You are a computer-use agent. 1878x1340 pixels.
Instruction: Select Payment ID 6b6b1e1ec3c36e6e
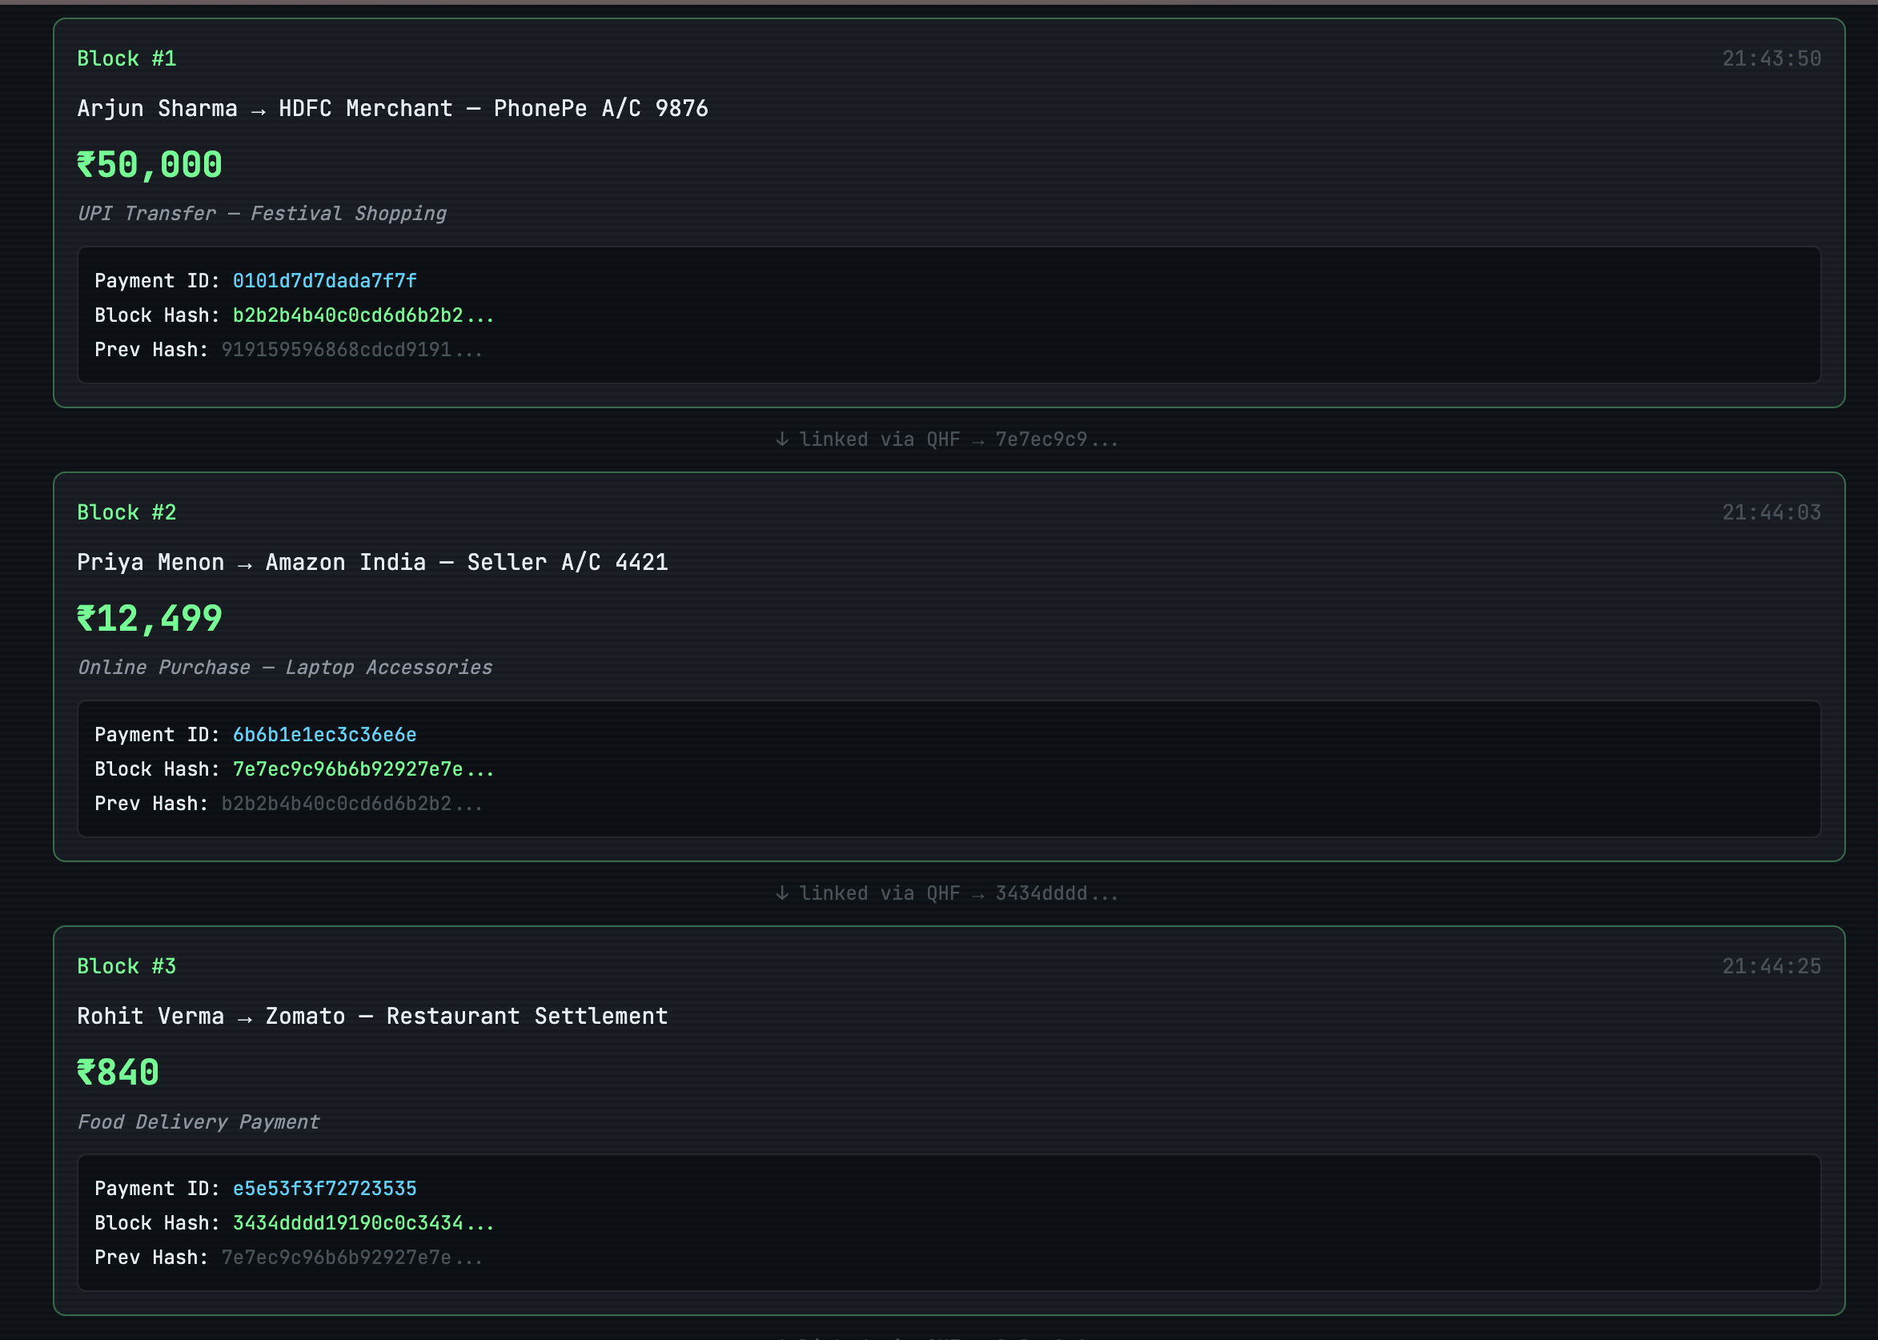tap(324, 734)
